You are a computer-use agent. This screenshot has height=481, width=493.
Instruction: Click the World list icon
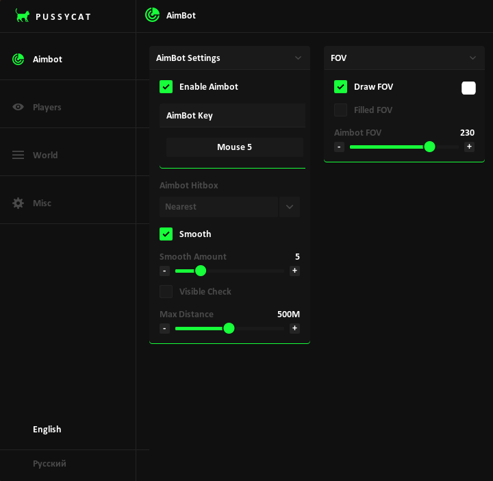18,155
